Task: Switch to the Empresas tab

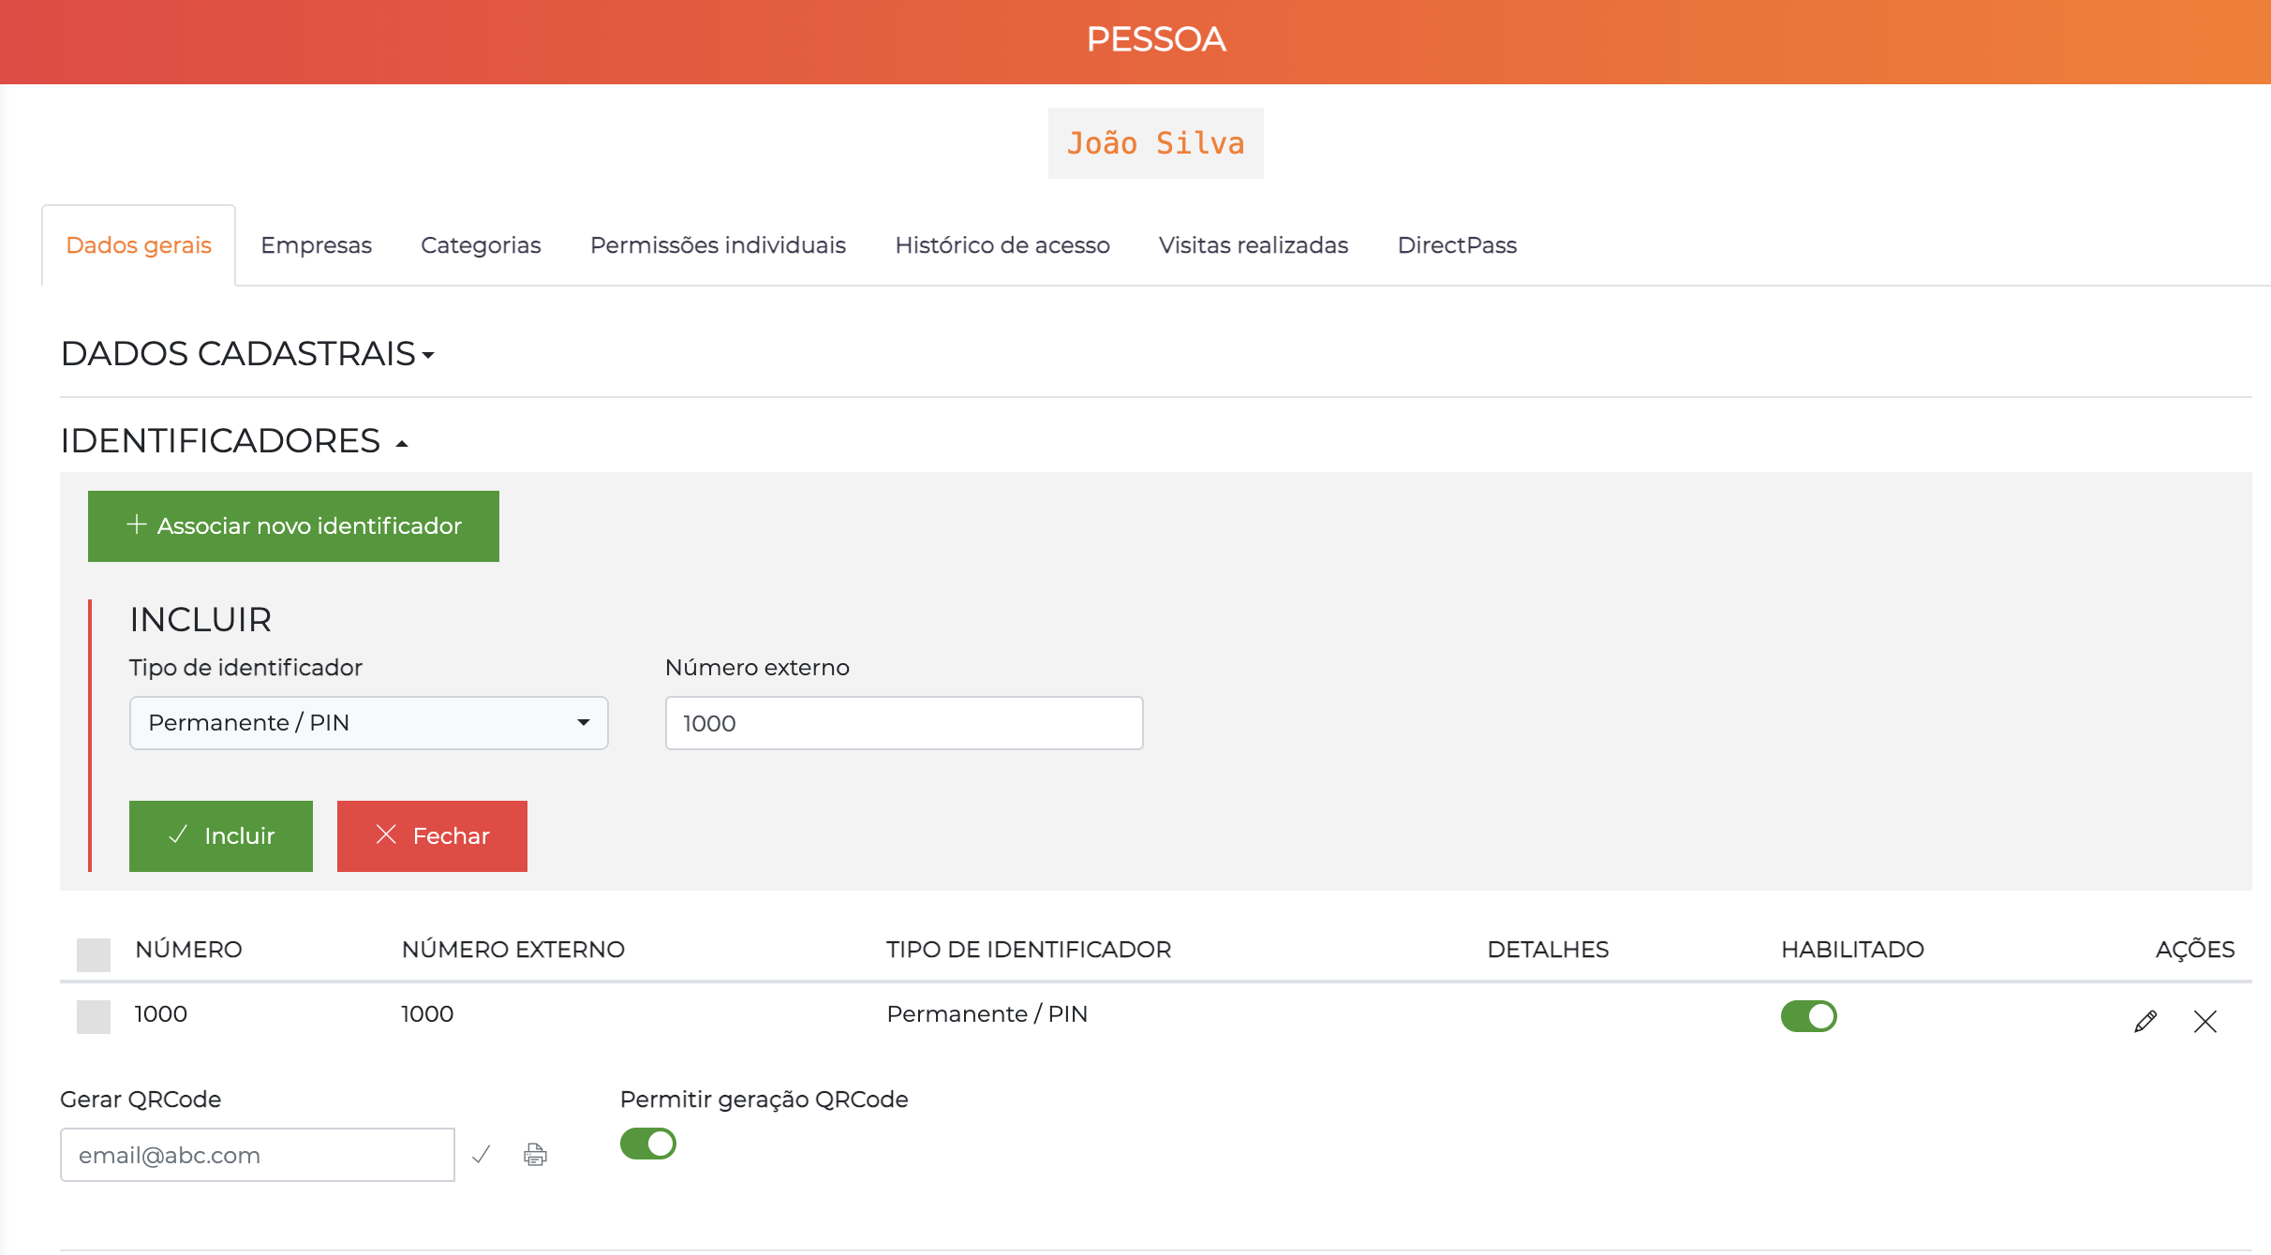Action: point(316,244)
